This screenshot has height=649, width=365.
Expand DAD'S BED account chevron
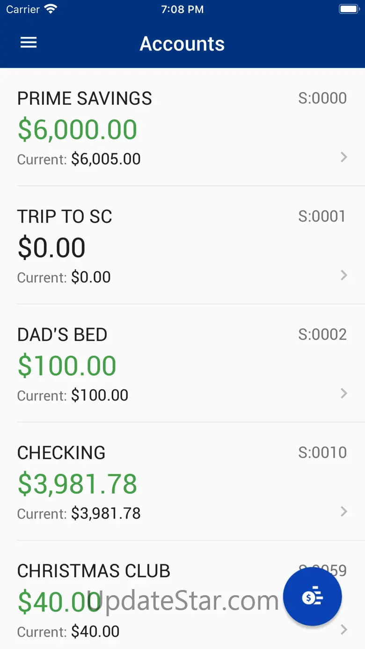point(344,394)
